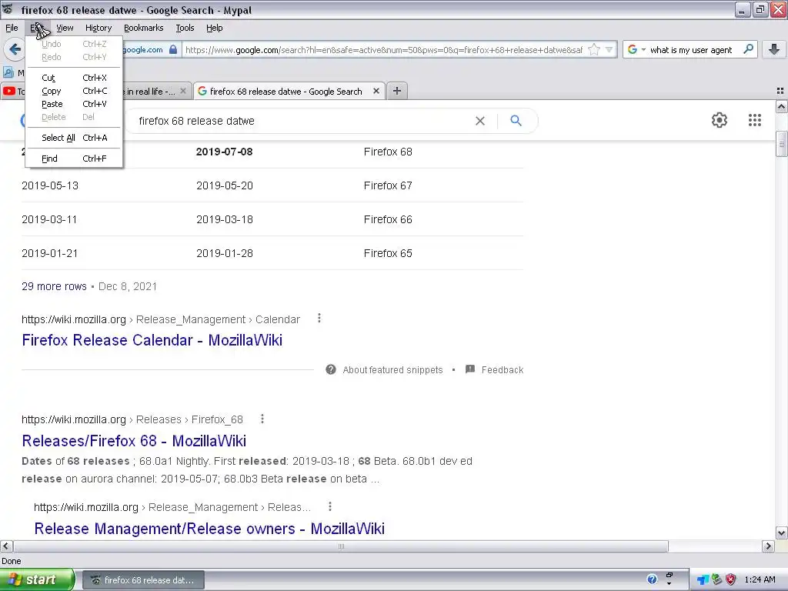
Task: Expand '29 more rows' in the snippet
Action: (54, 286)
